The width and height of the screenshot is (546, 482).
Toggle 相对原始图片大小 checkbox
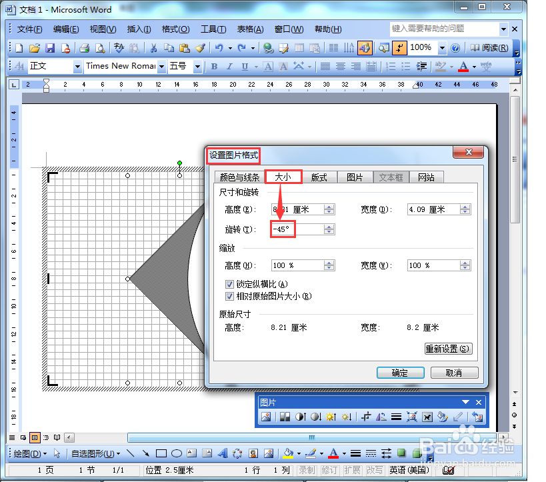(x=229, y=297)
